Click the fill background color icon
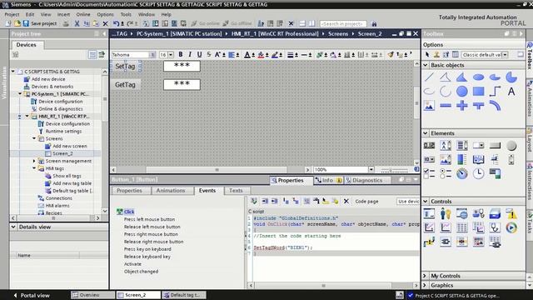Image resolution: width=533 pixels, height=300 pixels. point(261,54)
